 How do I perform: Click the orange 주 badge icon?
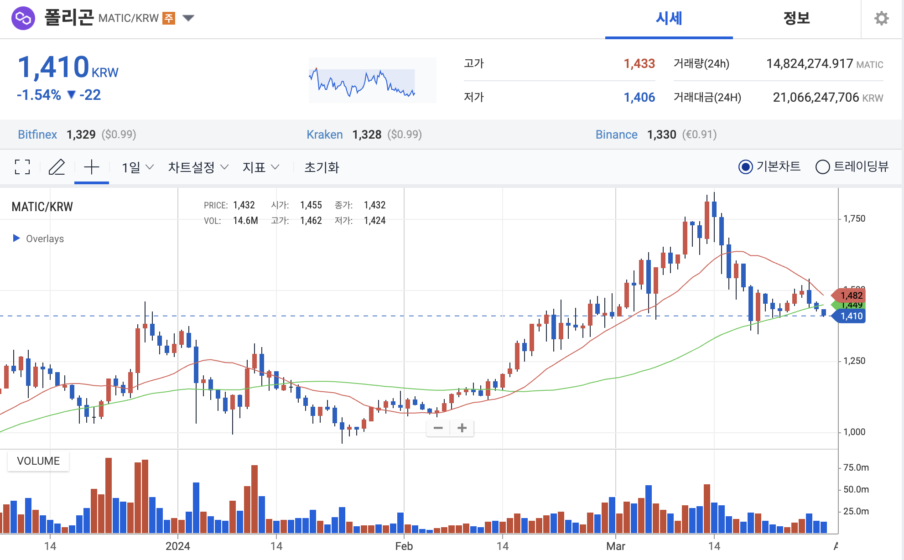coord(169,18)
